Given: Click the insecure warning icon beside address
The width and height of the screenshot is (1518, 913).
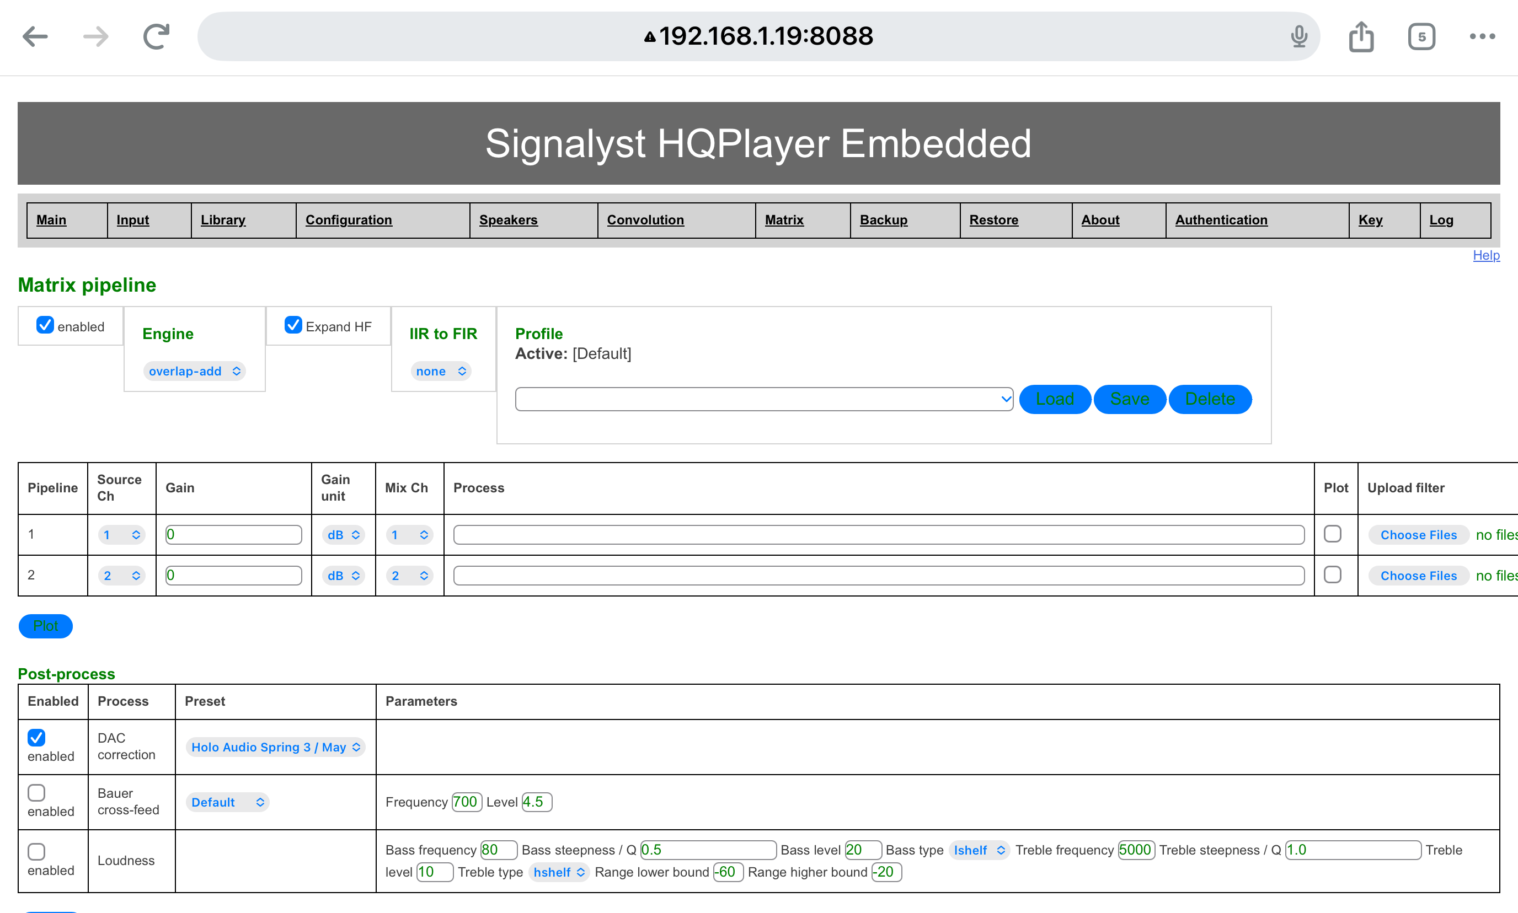Looking at the screenshot, I should (x=649, y=37).
